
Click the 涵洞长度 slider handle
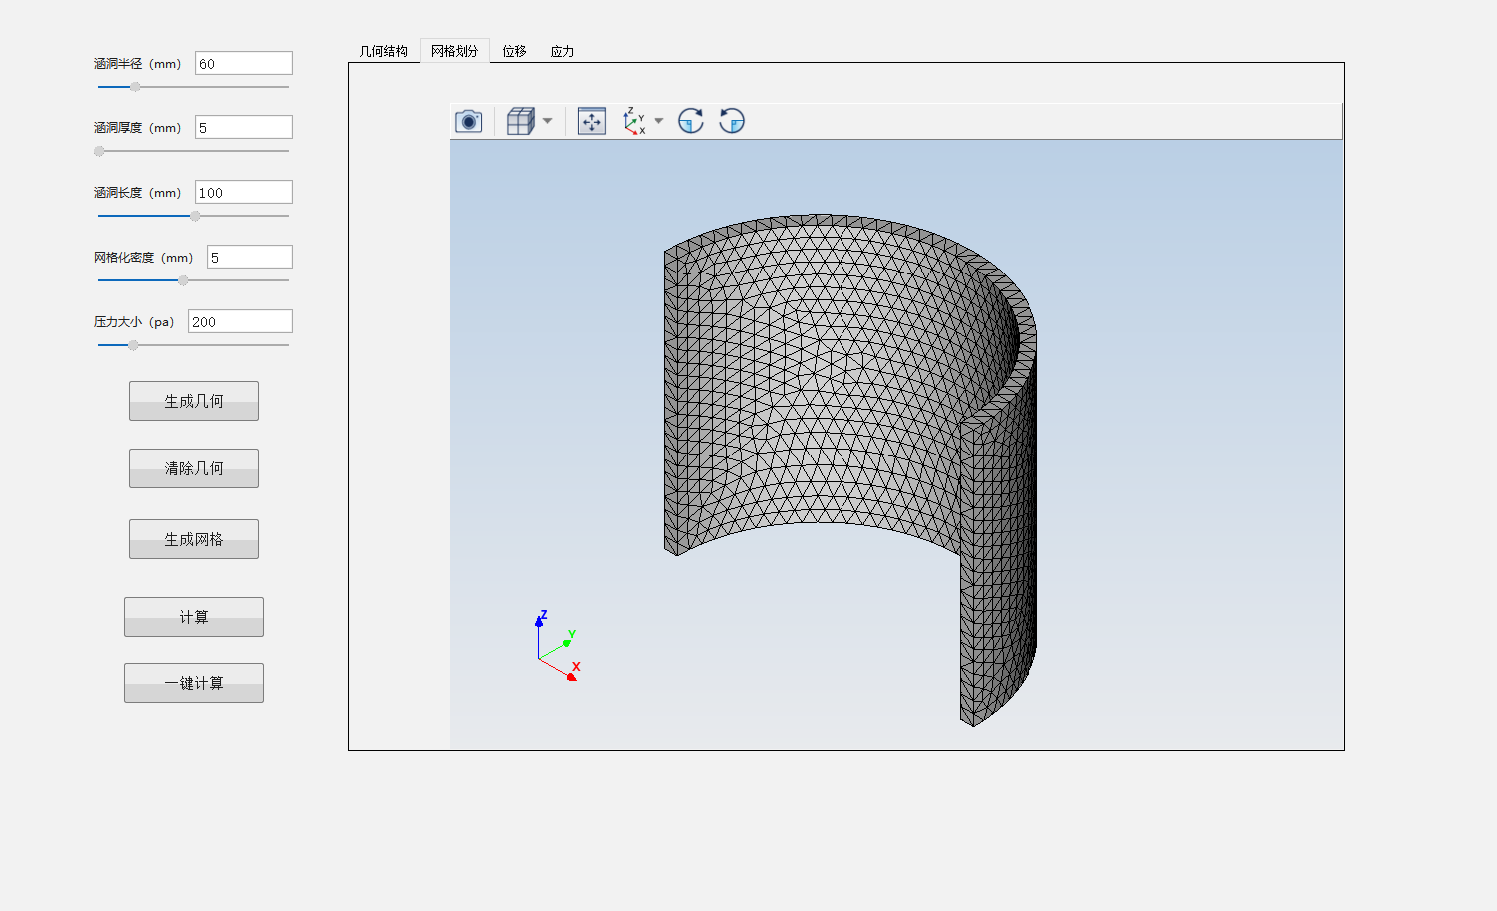point(195,216)
